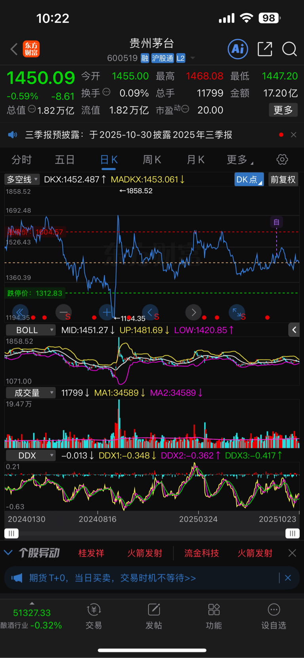Image resolution: width=304 pixels, height=658 pixels.
Task: Open the 交易 trade icon
Action: 94,617
